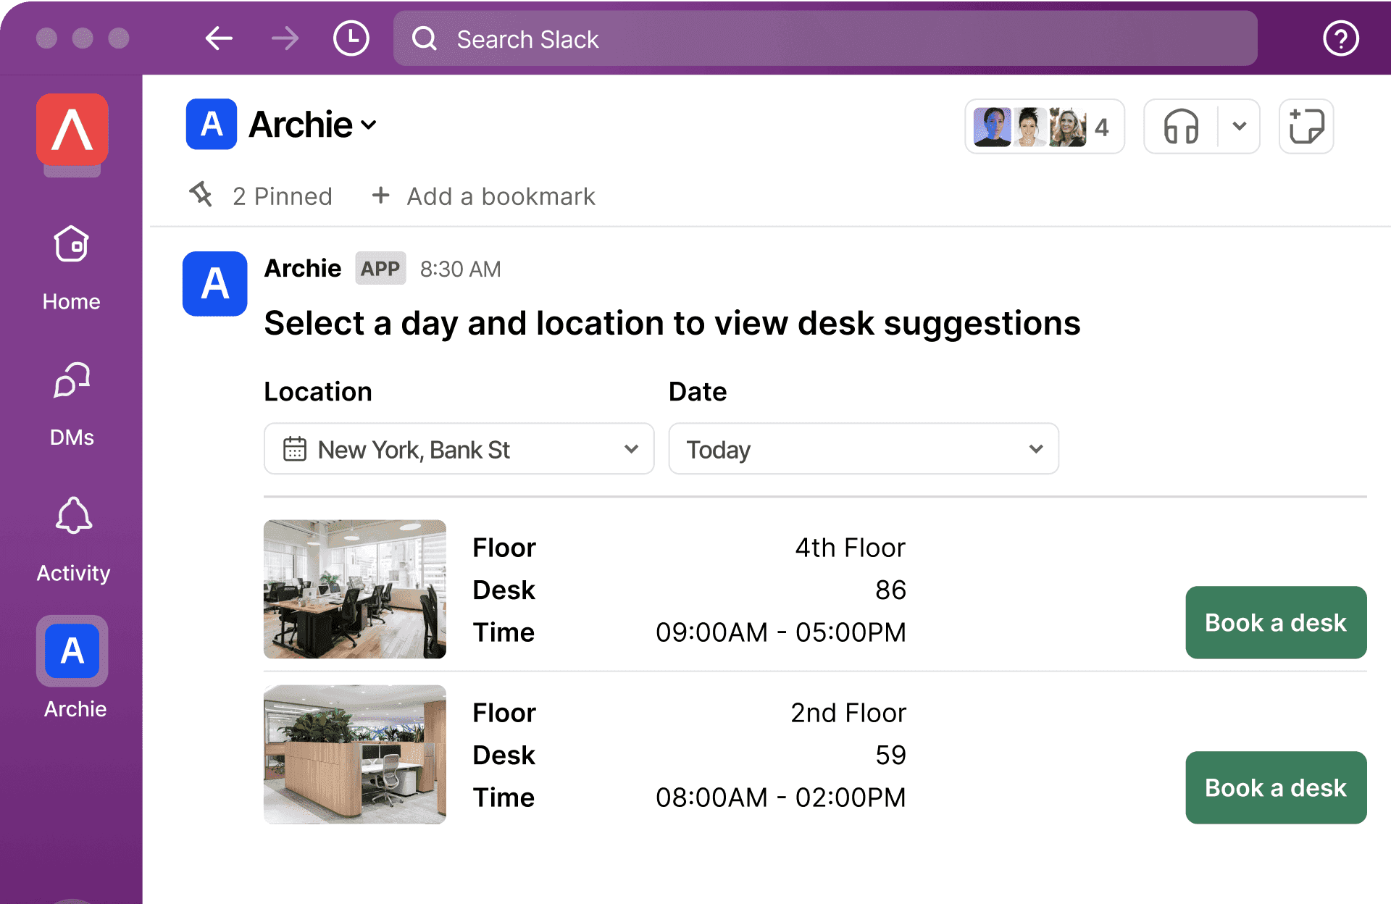Open Activity notifications
Viewport: 1391px width, 904px height.
(71, 535)
